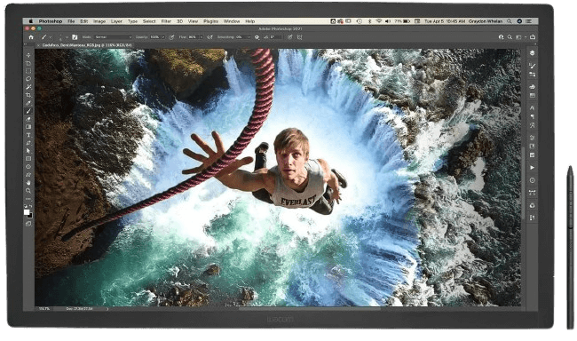Image resolution: width=577 pixels, height=341 pixels.
Task: Click the Share icon in options bar
Action: [533, 36]
